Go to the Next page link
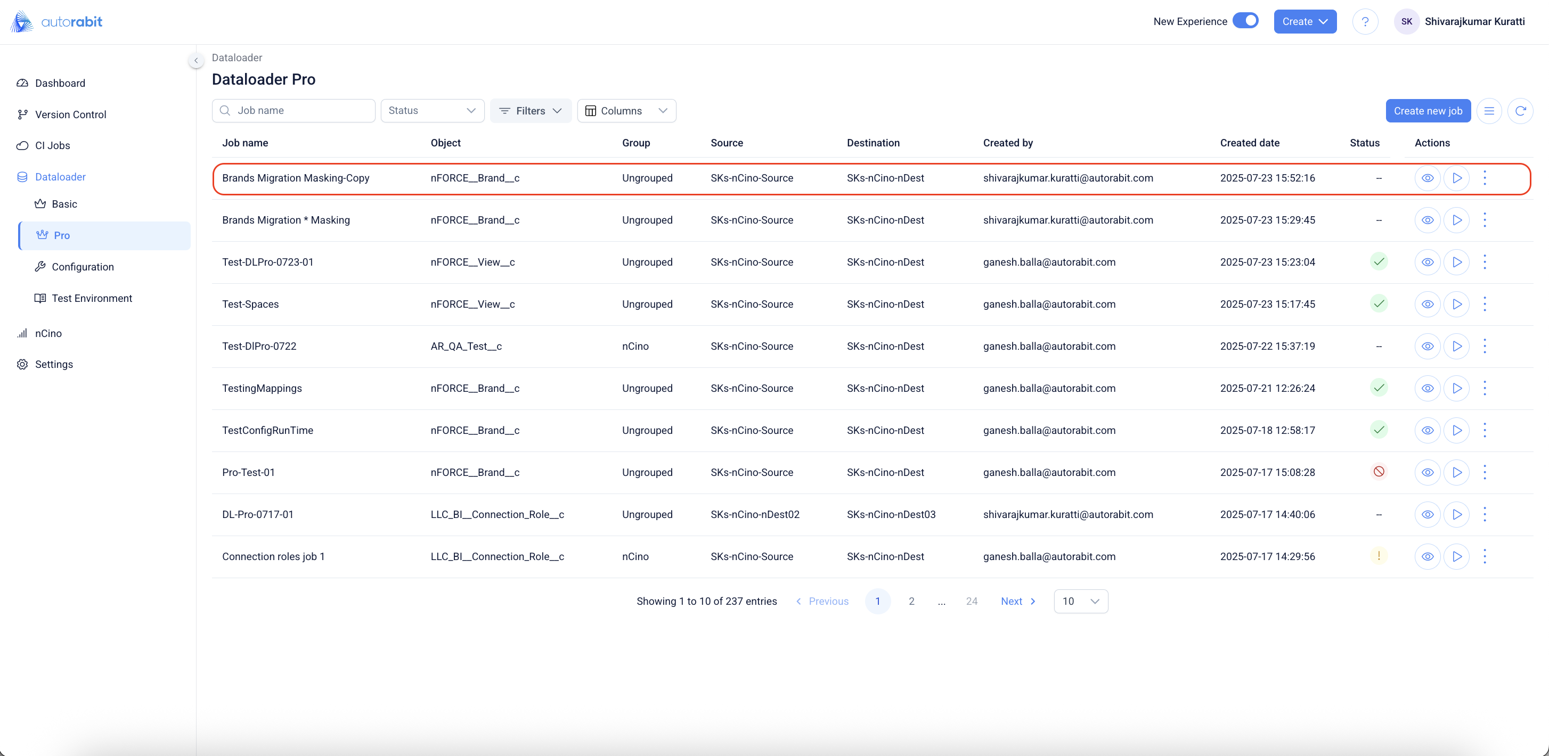The image size is (1549, 756). 1017,602
